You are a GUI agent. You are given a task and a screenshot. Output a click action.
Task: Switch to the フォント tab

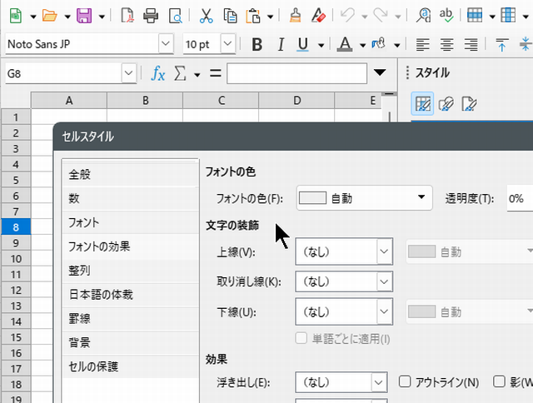(x=84, y=222)
